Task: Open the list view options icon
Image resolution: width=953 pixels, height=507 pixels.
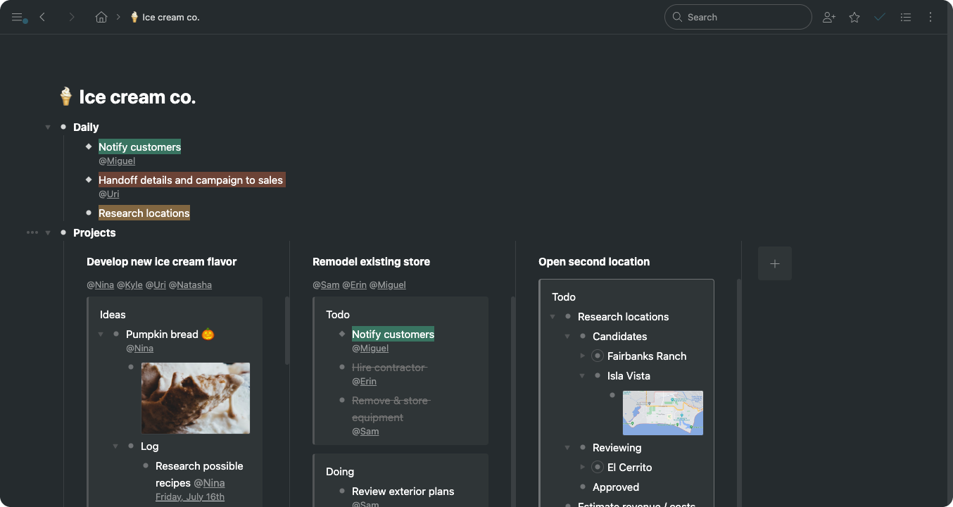Action: coord(906,18)
